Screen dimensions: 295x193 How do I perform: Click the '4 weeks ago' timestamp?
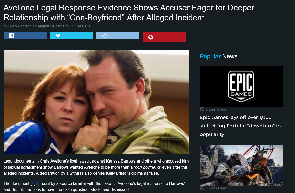(x=216, y=188)
